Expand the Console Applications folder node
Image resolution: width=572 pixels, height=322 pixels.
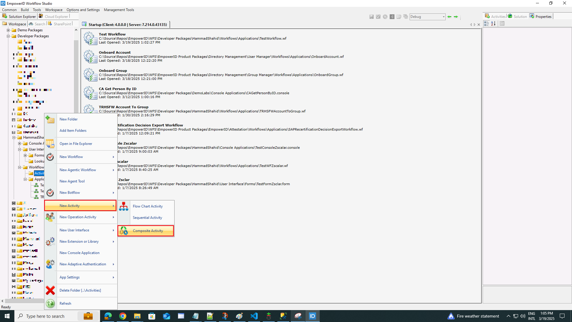pos(20,143)
